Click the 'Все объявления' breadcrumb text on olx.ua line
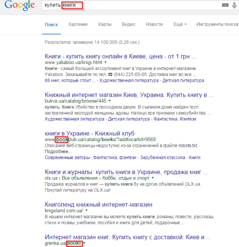 click(x=80, y=178)
